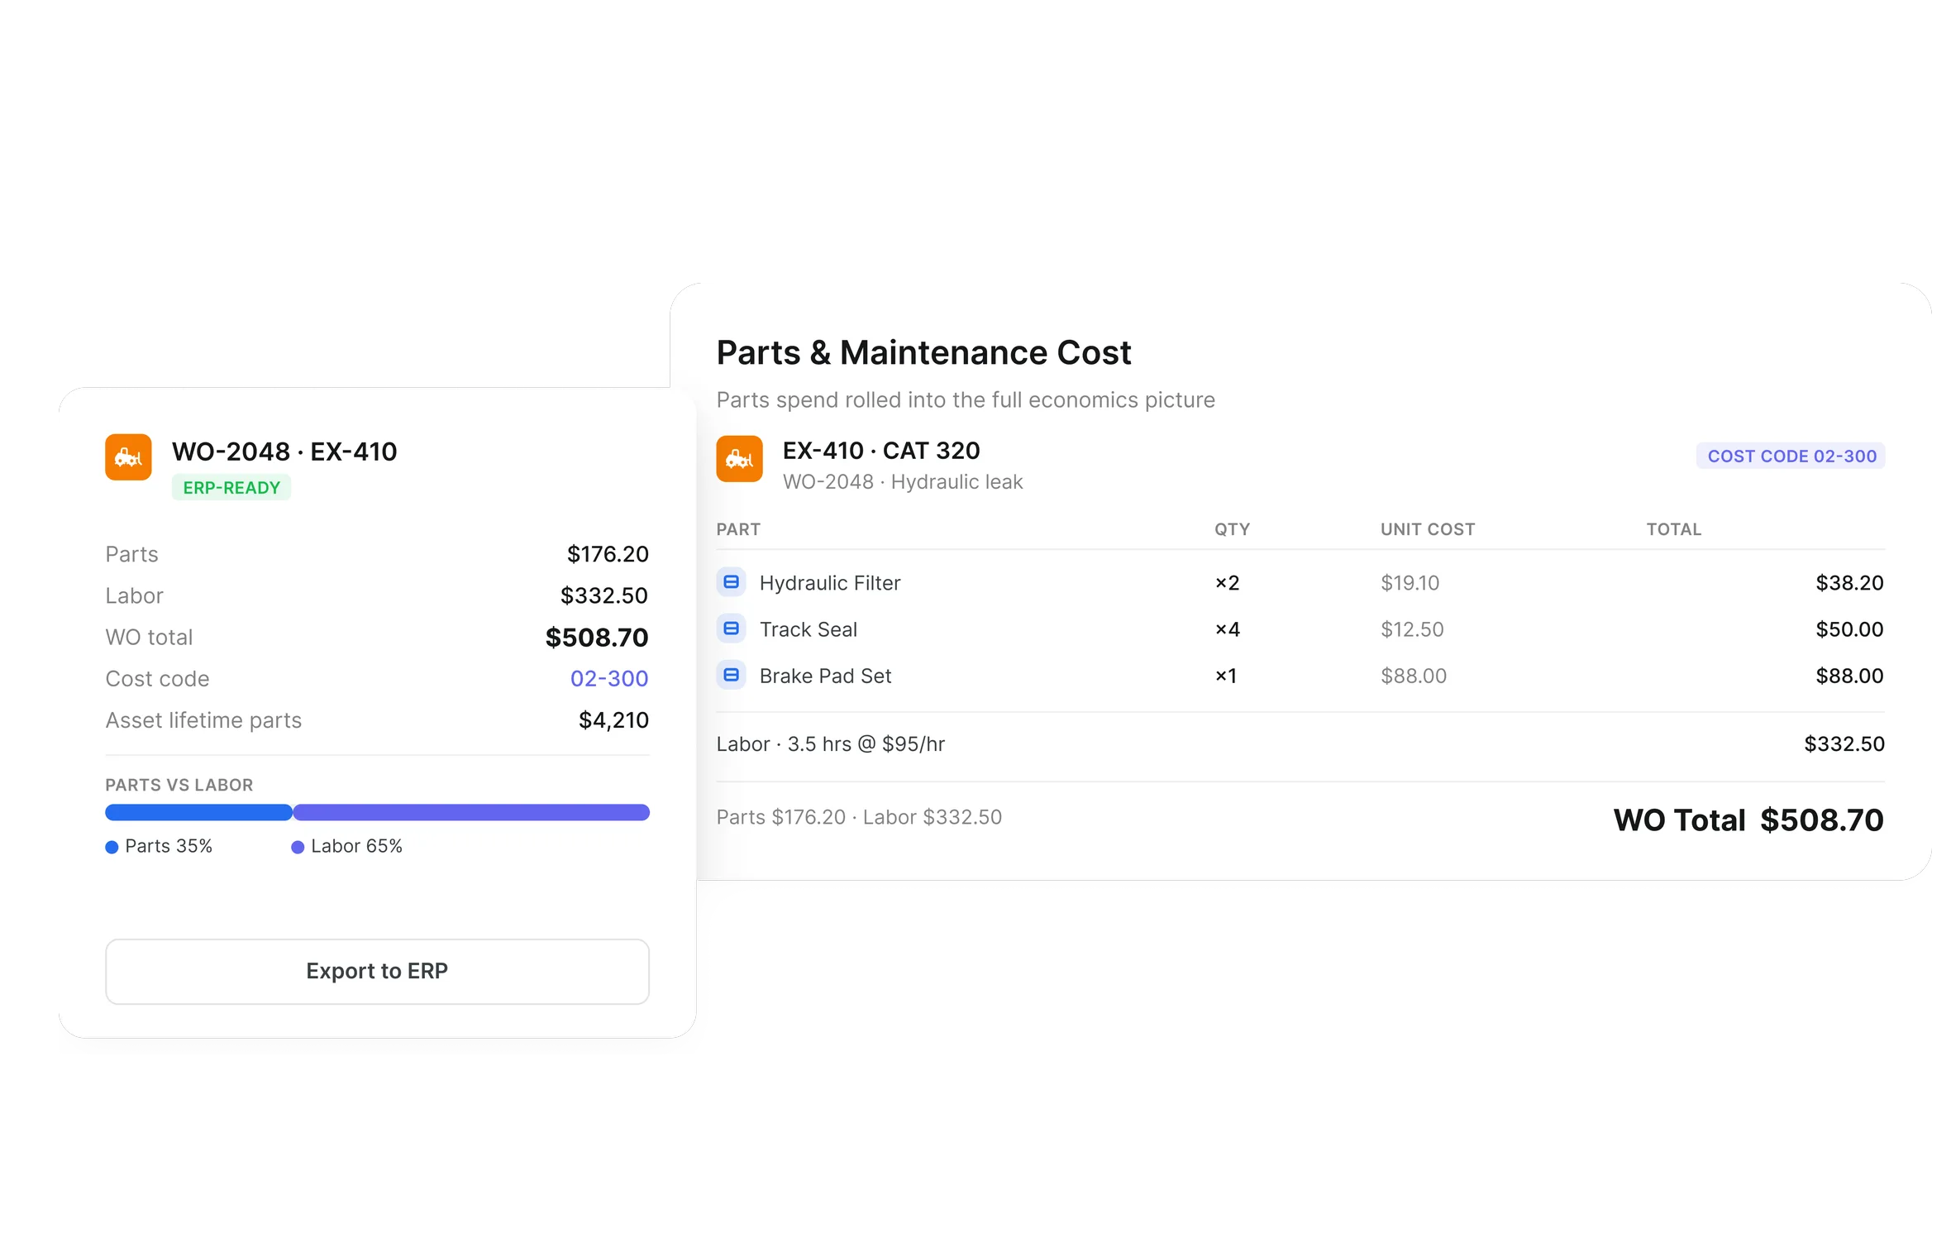Click the Labor · 3.5 hrs @ $95/hr line
The width and height of the screenshot is (1951, 1257).
coord(830,744)
